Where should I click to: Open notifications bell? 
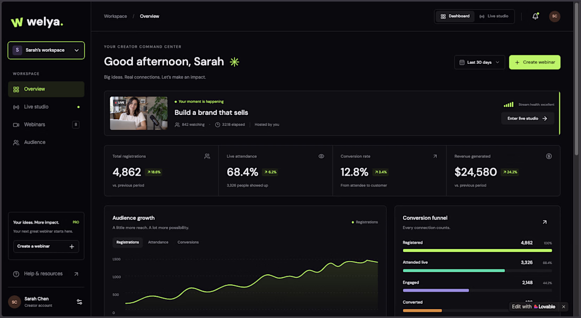[x=536, y=16]
